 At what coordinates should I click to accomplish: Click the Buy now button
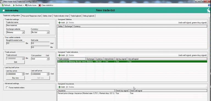pos(15,78)
